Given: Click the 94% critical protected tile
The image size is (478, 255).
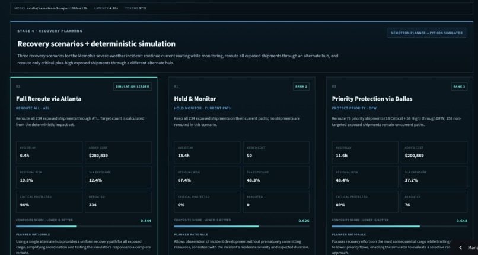Looking at the screenshot, I should (49, 201).
